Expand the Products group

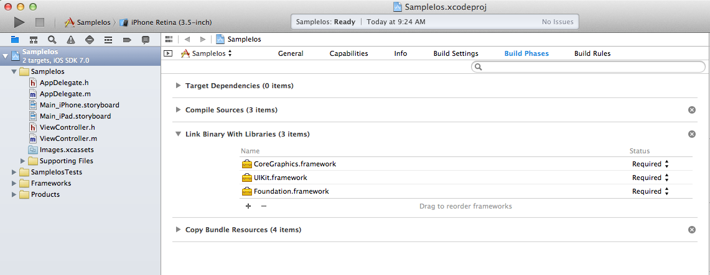click(x=14, y=195)
